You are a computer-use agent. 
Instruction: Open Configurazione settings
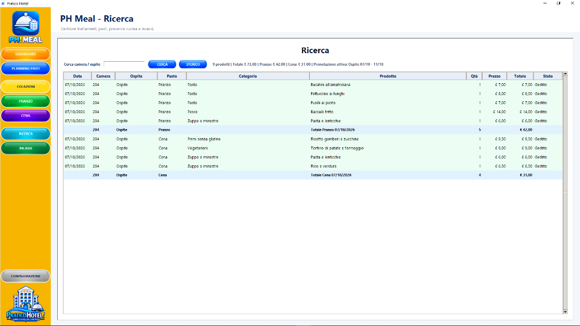[25, 276]
